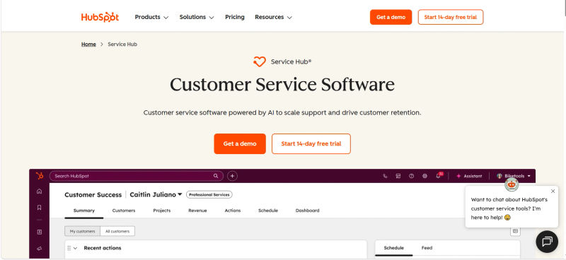This screenshot has width=566, height=260.
Task: Switch to the Revenue tab
Action: pos(197,211)
